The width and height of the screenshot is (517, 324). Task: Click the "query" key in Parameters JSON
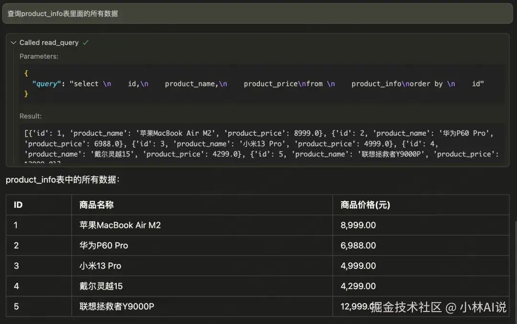[x=46, y=84]
